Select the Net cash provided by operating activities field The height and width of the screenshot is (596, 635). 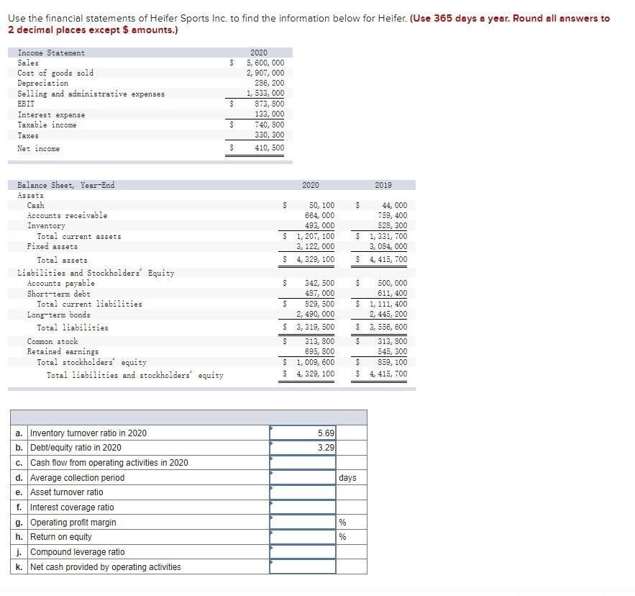302,564
